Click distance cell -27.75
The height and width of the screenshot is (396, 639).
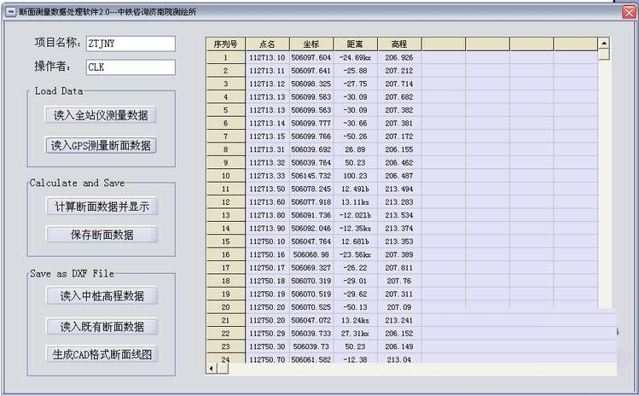coord(356,84)
